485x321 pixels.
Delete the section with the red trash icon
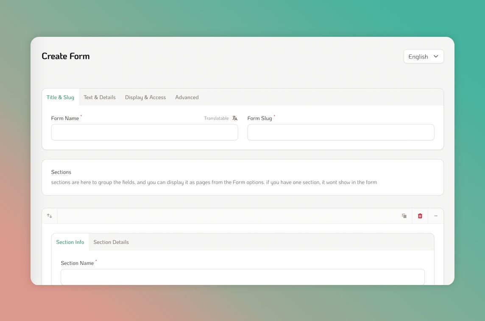click(420, 216)
